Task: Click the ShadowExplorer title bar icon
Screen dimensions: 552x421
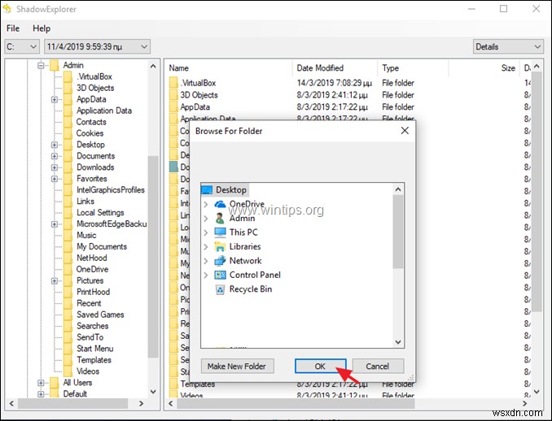Action: click(7, 8)
